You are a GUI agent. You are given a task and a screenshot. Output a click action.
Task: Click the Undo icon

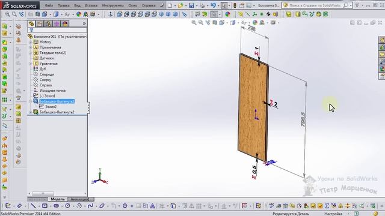coord(213,5)
